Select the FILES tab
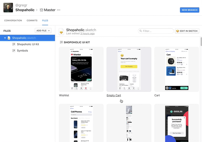Viewport: 202px width, 142px height. 45,21
